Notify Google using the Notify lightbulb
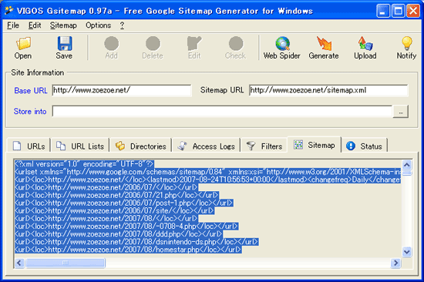The image size is (424, 282). pos(406,48)
